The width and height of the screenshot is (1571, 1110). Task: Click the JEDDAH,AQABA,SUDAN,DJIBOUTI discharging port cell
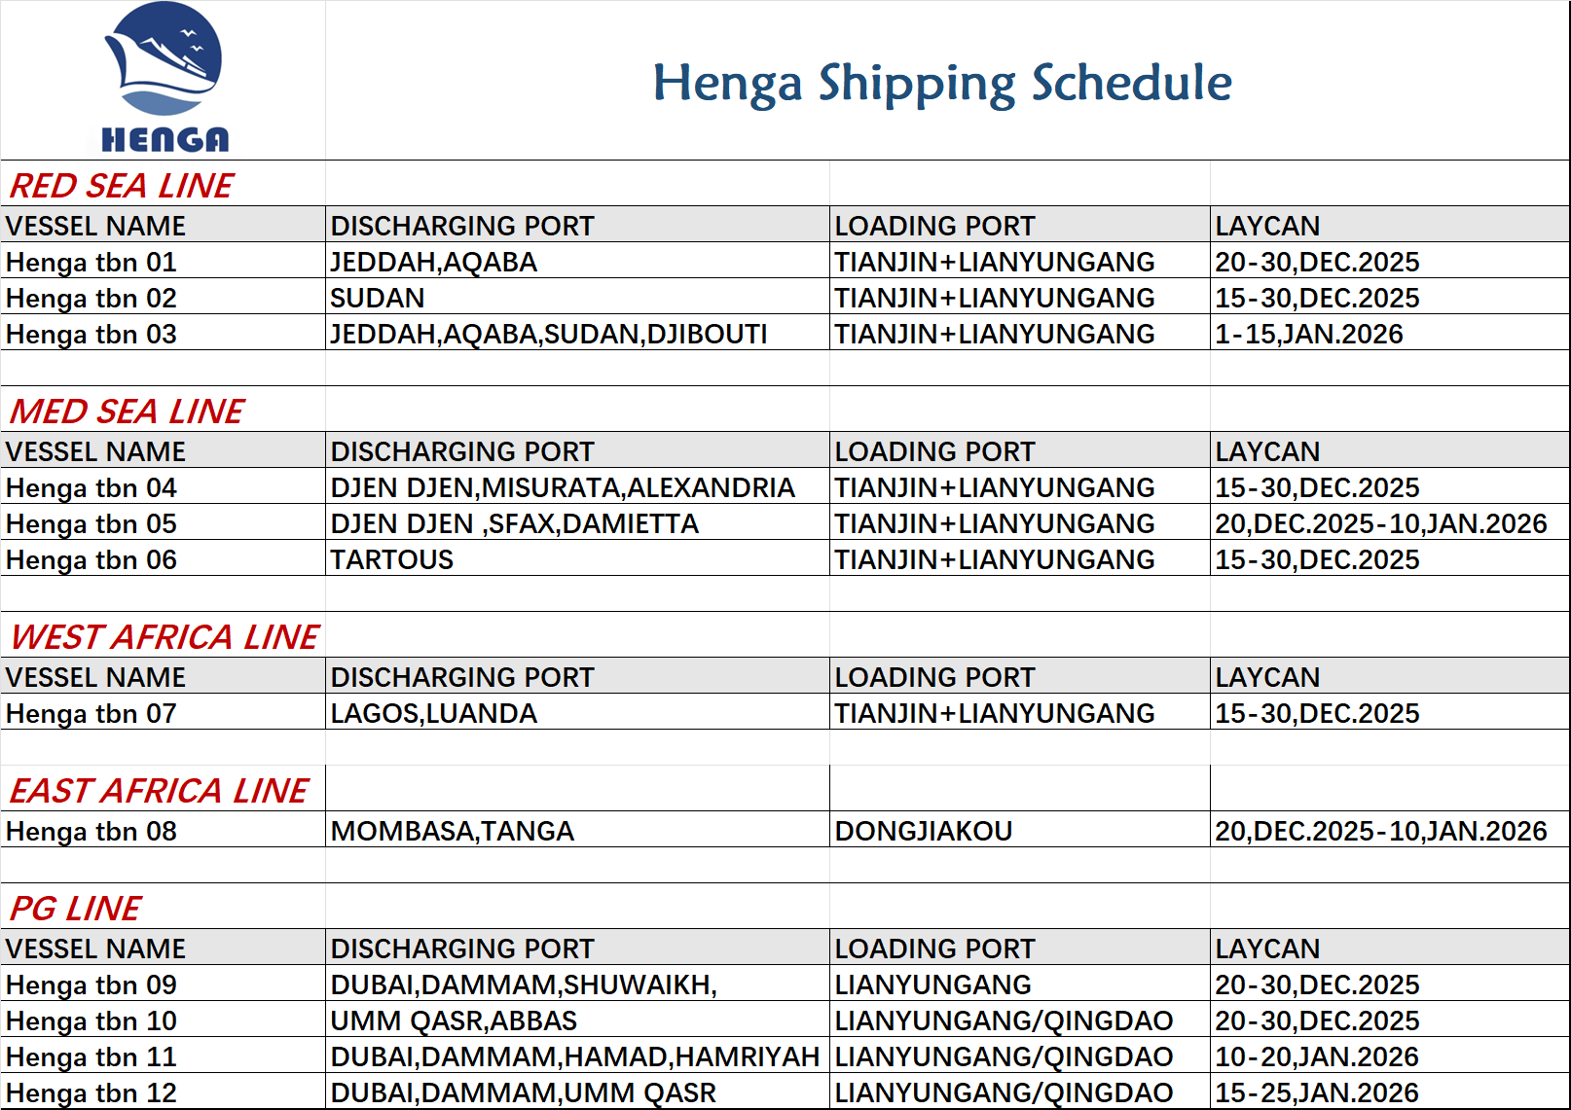tap(548, 335)
